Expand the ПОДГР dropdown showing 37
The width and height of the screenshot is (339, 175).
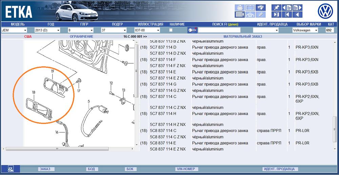click(x=114, y=30)
